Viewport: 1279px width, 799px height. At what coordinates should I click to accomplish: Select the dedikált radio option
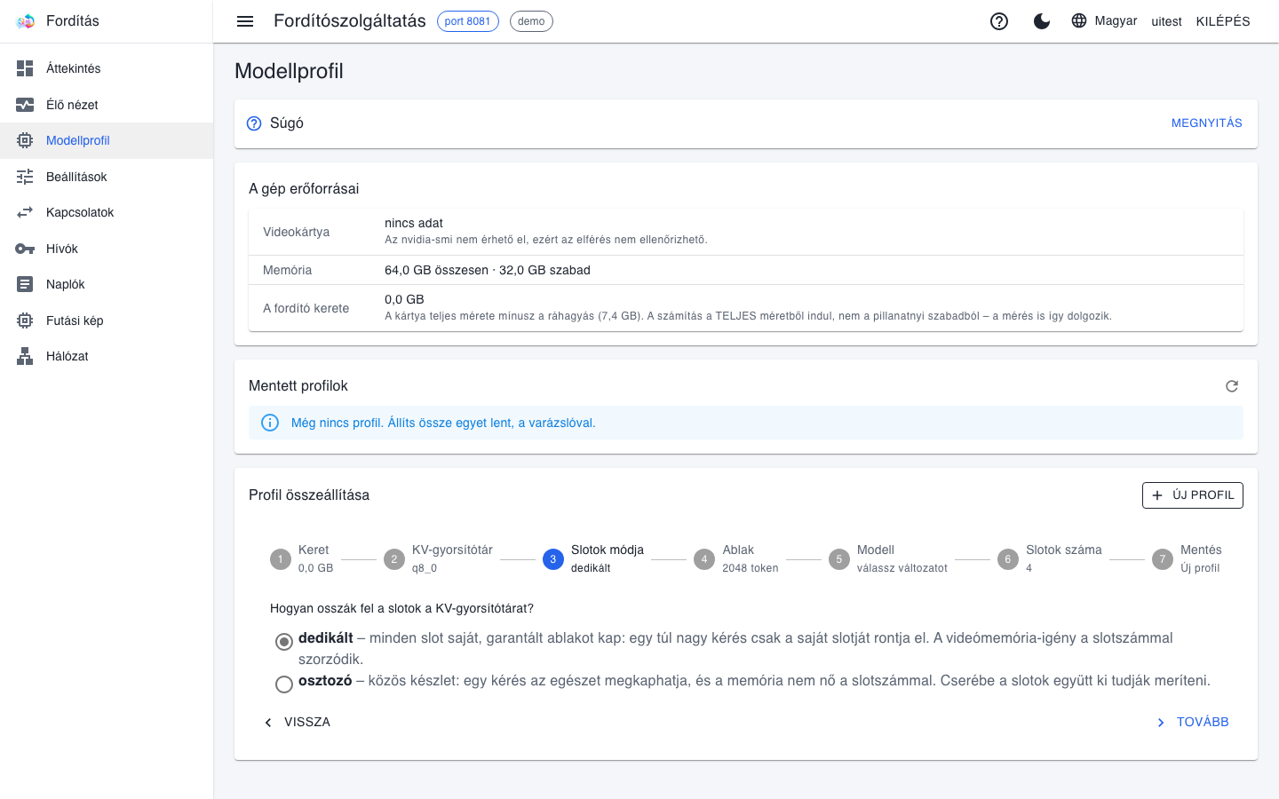(x=284, y=642)
